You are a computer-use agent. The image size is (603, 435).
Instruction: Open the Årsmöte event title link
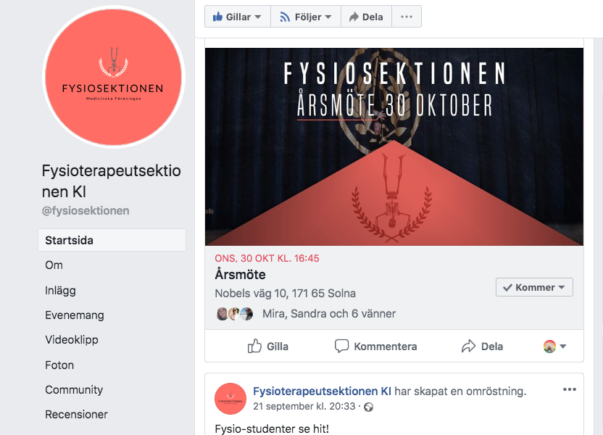[x=240, y=275]
